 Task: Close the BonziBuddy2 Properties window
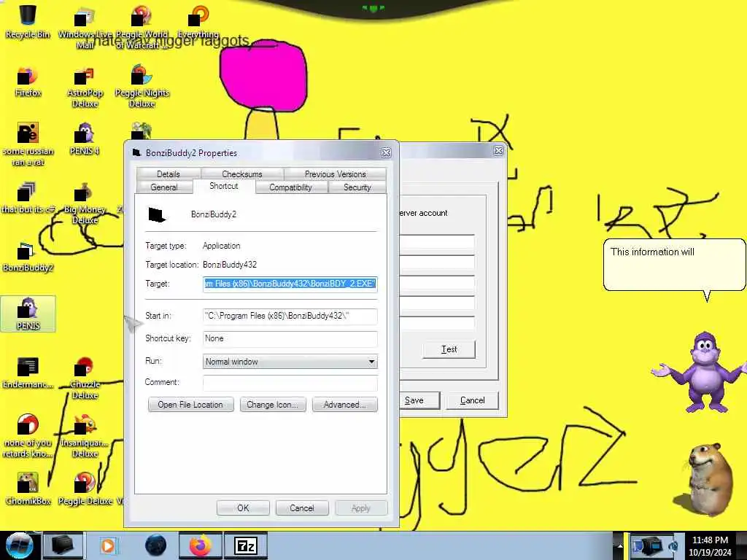click(x=386, y=152)
